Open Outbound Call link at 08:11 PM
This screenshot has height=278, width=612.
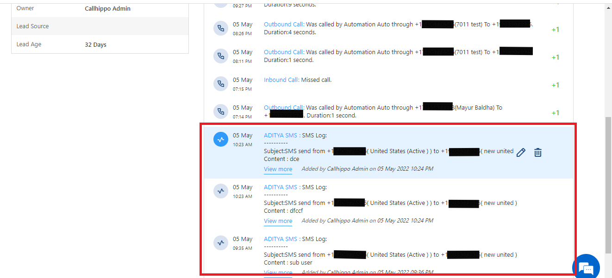click(x=284, y=52)
